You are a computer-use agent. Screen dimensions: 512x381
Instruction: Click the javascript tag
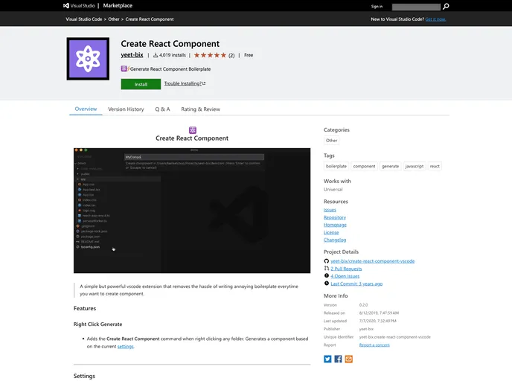tap(415, 166)
